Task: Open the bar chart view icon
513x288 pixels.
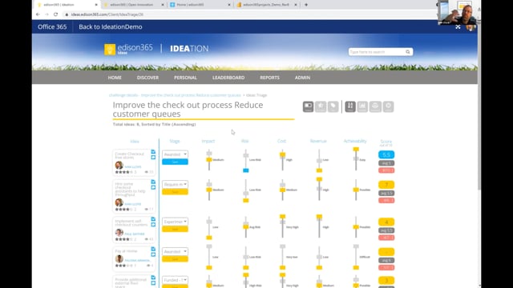Action: pos(362,106)
